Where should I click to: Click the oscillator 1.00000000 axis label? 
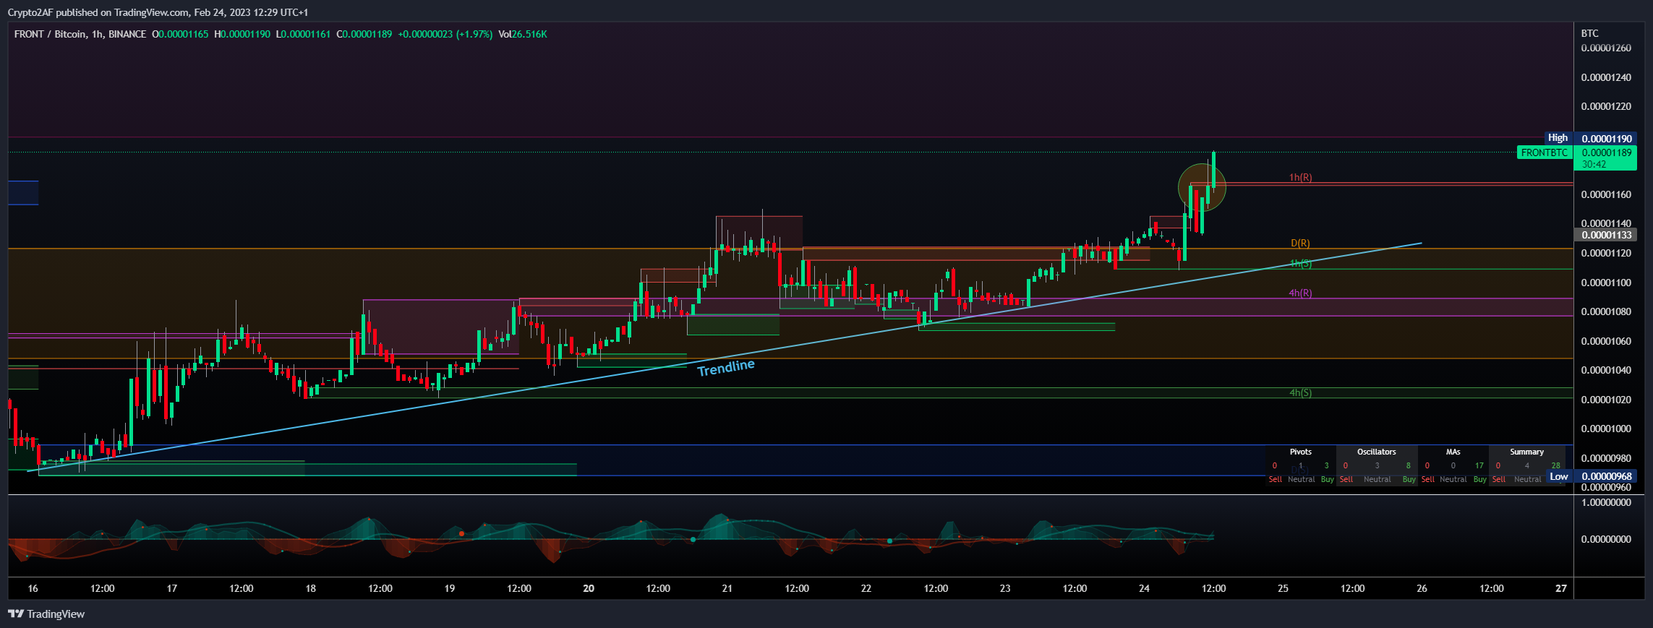pos(1606,502)
